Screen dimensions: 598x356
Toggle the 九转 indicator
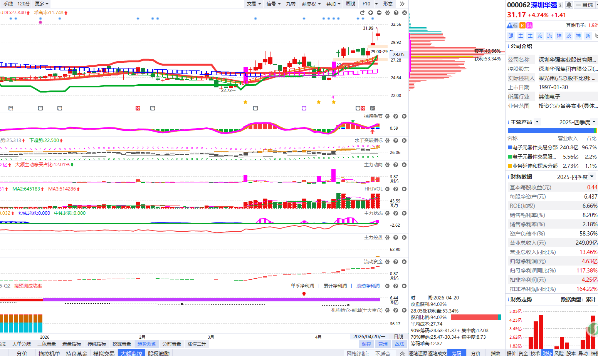(x=291, y=4)
